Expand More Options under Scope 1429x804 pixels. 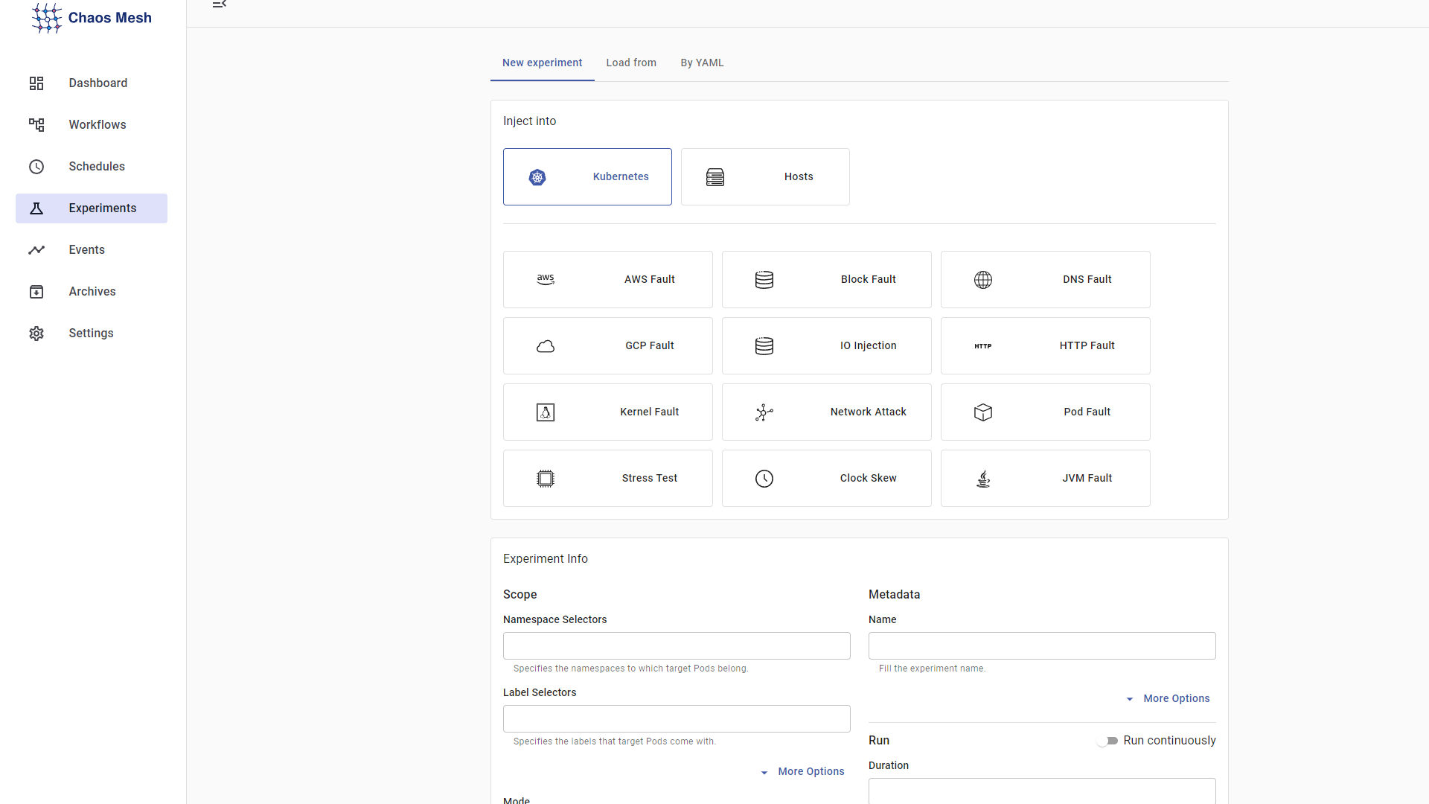click(803, 772)
